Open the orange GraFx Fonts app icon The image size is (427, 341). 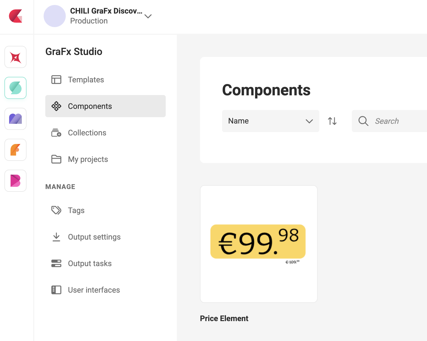[15, 150]
